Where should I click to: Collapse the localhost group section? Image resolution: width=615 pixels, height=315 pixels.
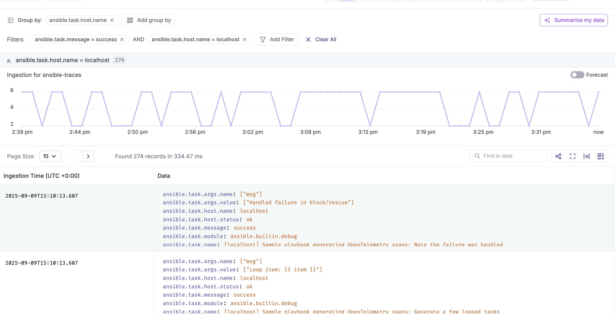(x=9, y=61)
